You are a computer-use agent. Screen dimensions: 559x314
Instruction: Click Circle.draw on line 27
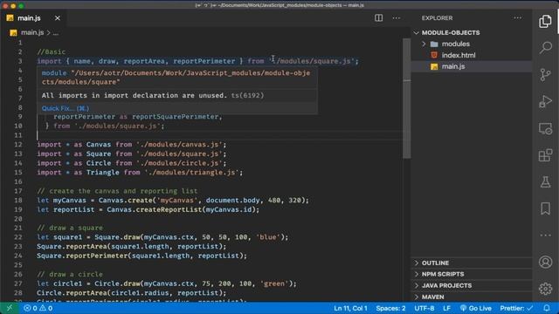click(x=117, y=283)
